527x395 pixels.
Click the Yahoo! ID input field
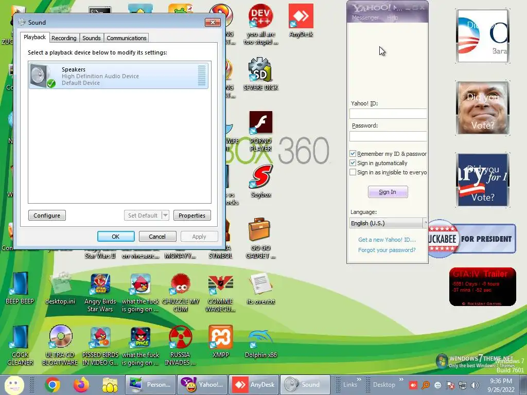(388, 114)
